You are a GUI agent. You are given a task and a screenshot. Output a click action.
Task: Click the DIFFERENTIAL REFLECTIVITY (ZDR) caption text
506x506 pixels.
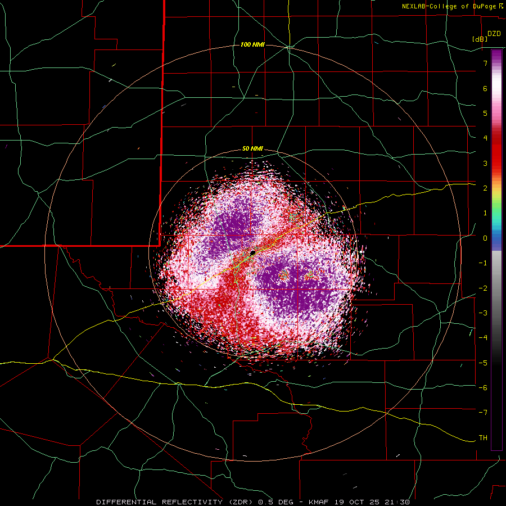pyautogui.click(x=176, y=502)
